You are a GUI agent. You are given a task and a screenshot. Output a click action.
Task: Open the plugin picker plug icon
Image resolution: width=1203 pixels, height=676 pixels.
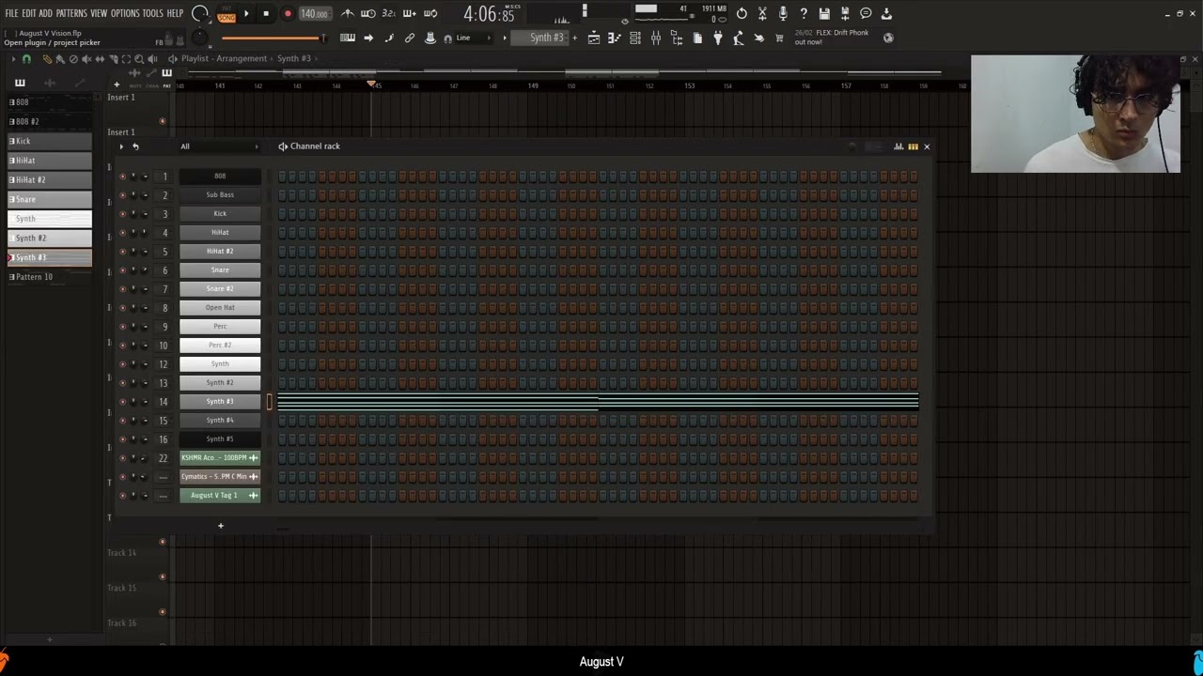(x=717, y=38)
